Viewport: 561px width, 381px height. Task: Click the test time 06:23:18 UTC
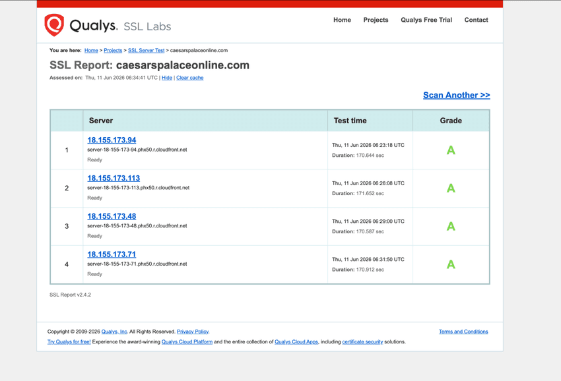(368, 145)
